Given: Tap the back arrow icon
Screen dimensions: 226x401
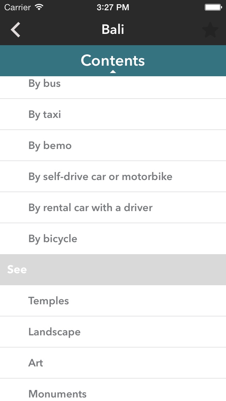Looking at the screenshot, I should tap(16, 30).
